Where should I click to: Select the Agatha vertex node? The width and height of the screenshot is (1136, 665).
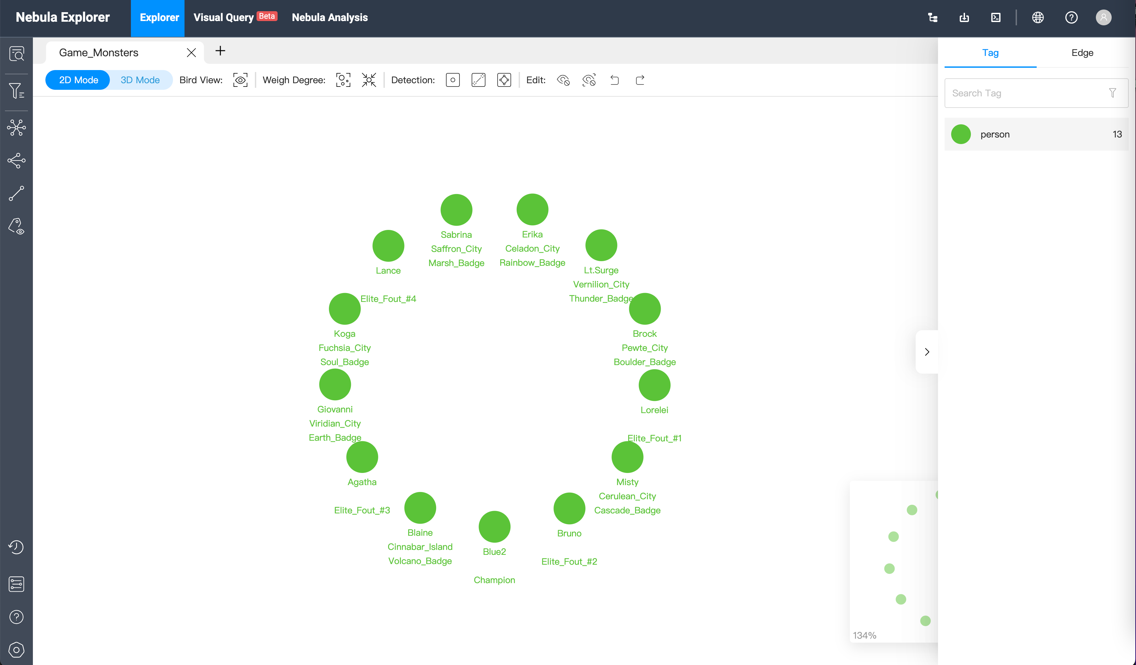click(x=362, y=457)
